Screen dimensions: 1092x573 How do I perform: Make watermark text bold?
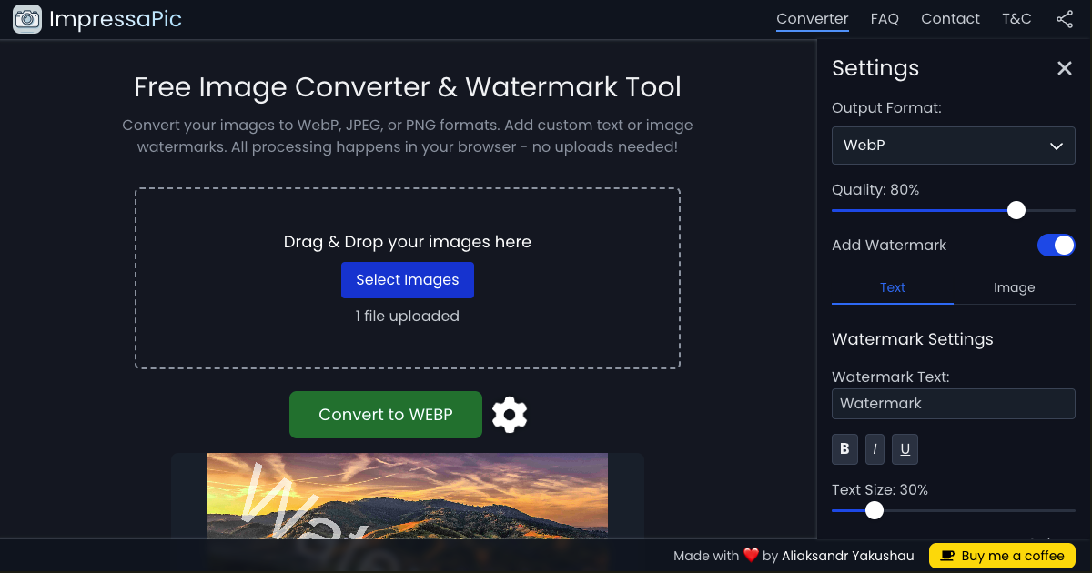(844, 448)
